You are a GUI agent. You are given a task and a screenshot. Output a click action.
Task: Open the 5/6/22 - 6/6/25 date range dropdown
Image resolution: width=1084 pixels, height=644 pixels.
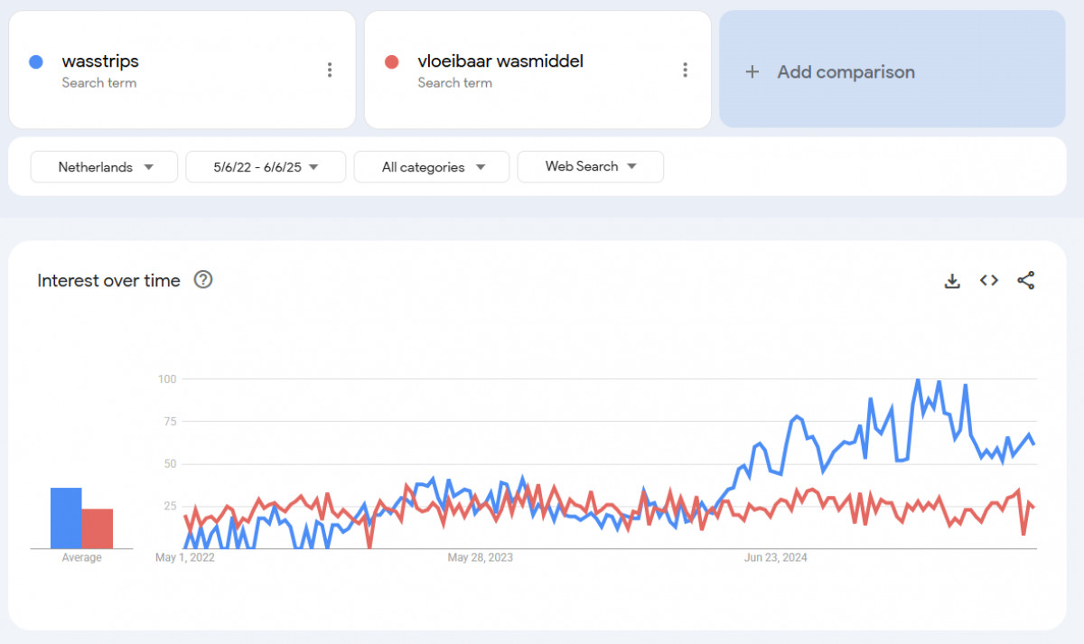coord(266,167)
